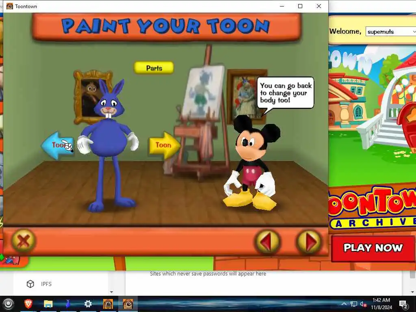
Task: Click Mickey's speech bubble text
Action: coord(286,93)
